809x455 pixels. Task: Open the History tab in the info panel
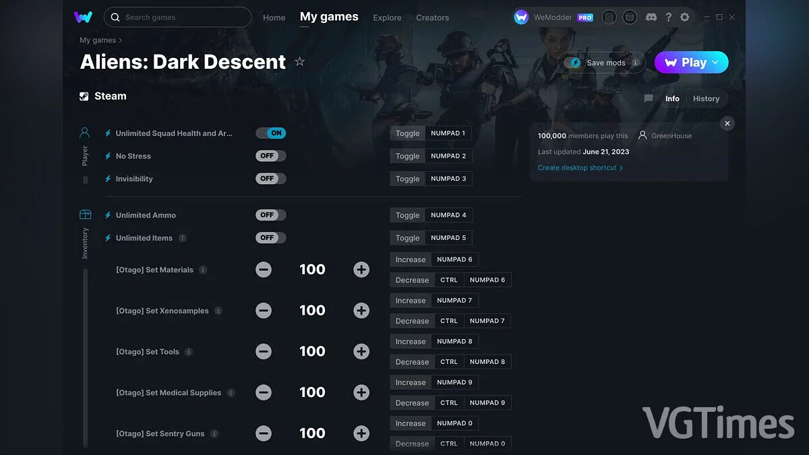tap(706, 98)
